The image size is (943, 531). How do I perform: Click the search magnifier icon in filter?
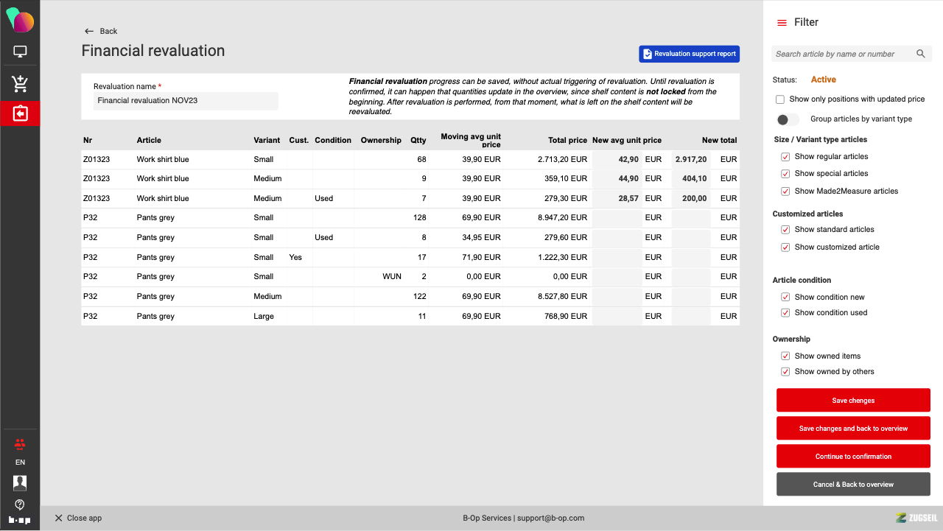pyautogui.click(x=920, y=54)
